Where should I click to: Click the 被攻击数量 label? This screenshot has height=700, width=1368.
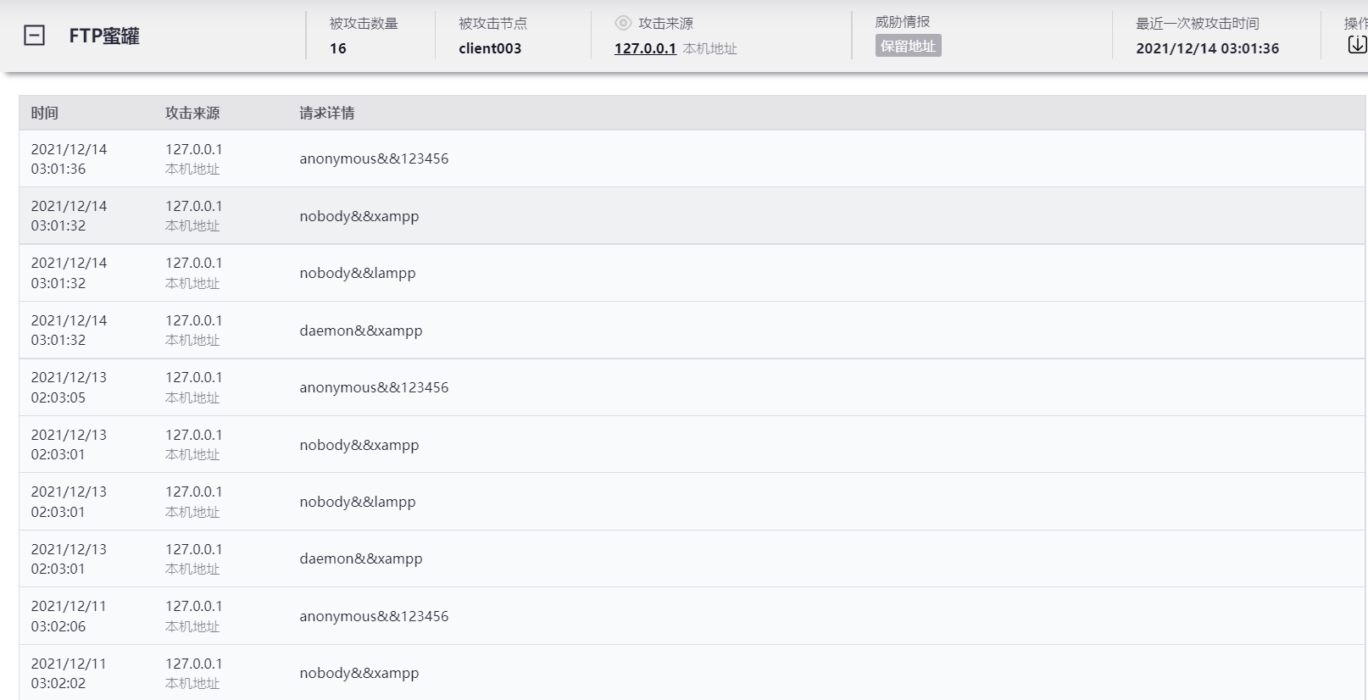click(x=364, y=24)
